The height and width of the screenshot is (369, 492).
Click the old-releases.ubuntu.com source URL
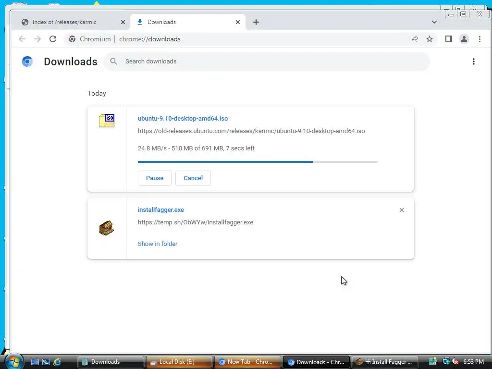(251, 131)
